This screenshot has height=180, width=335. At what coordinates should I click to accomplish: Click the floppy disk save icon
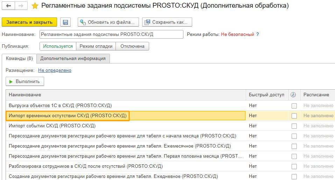[x=65, y=22]
